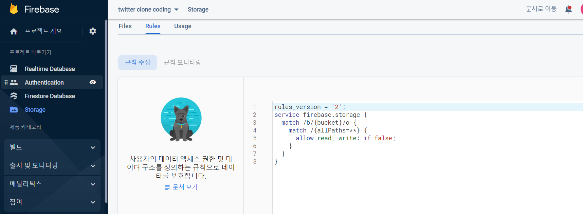583x214 pixels.
Task: Click the Realtime Database icon
Action: [14, 69]
